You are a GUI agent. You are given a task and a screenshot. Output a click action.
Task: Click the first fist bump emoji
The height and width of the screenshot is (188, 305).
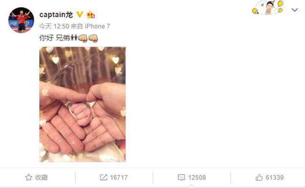tap(83, 38)
